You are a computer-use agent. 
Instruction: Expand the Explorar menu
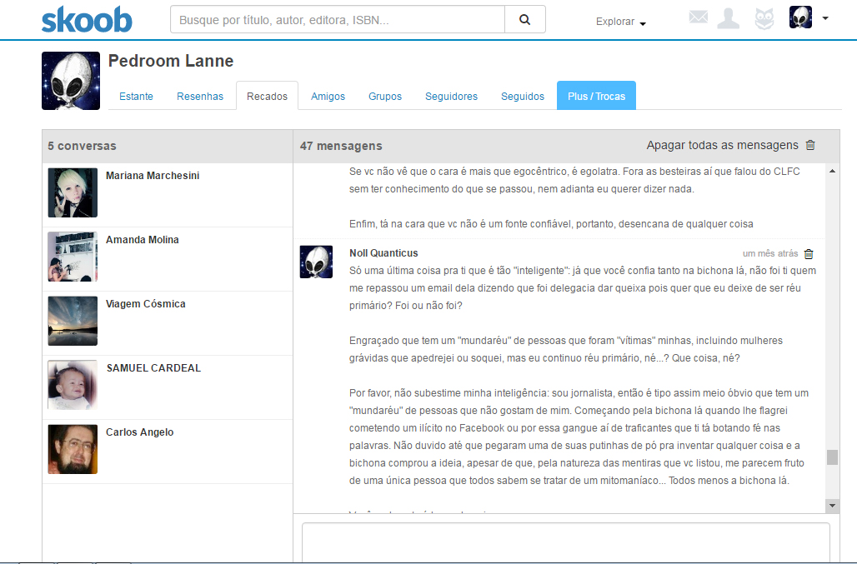620,22
